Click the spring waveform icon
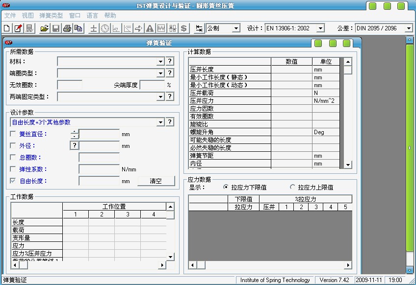This screenshot has width=416, height=285. pyautogui.click(x=161, y=28)
